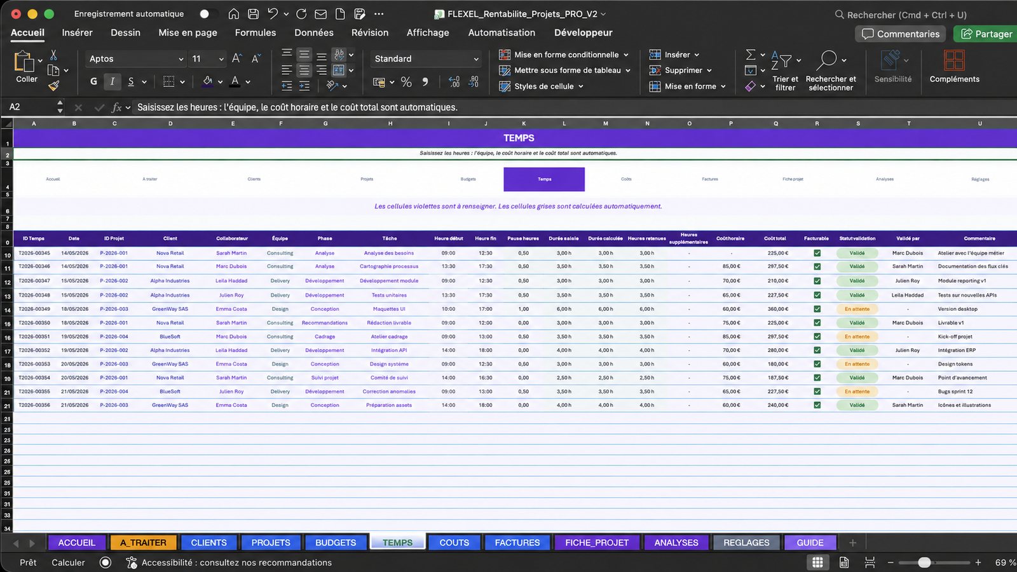Add a new sheet with plus button
Screen dimensions: 1017x572
[x=852, y=543]
